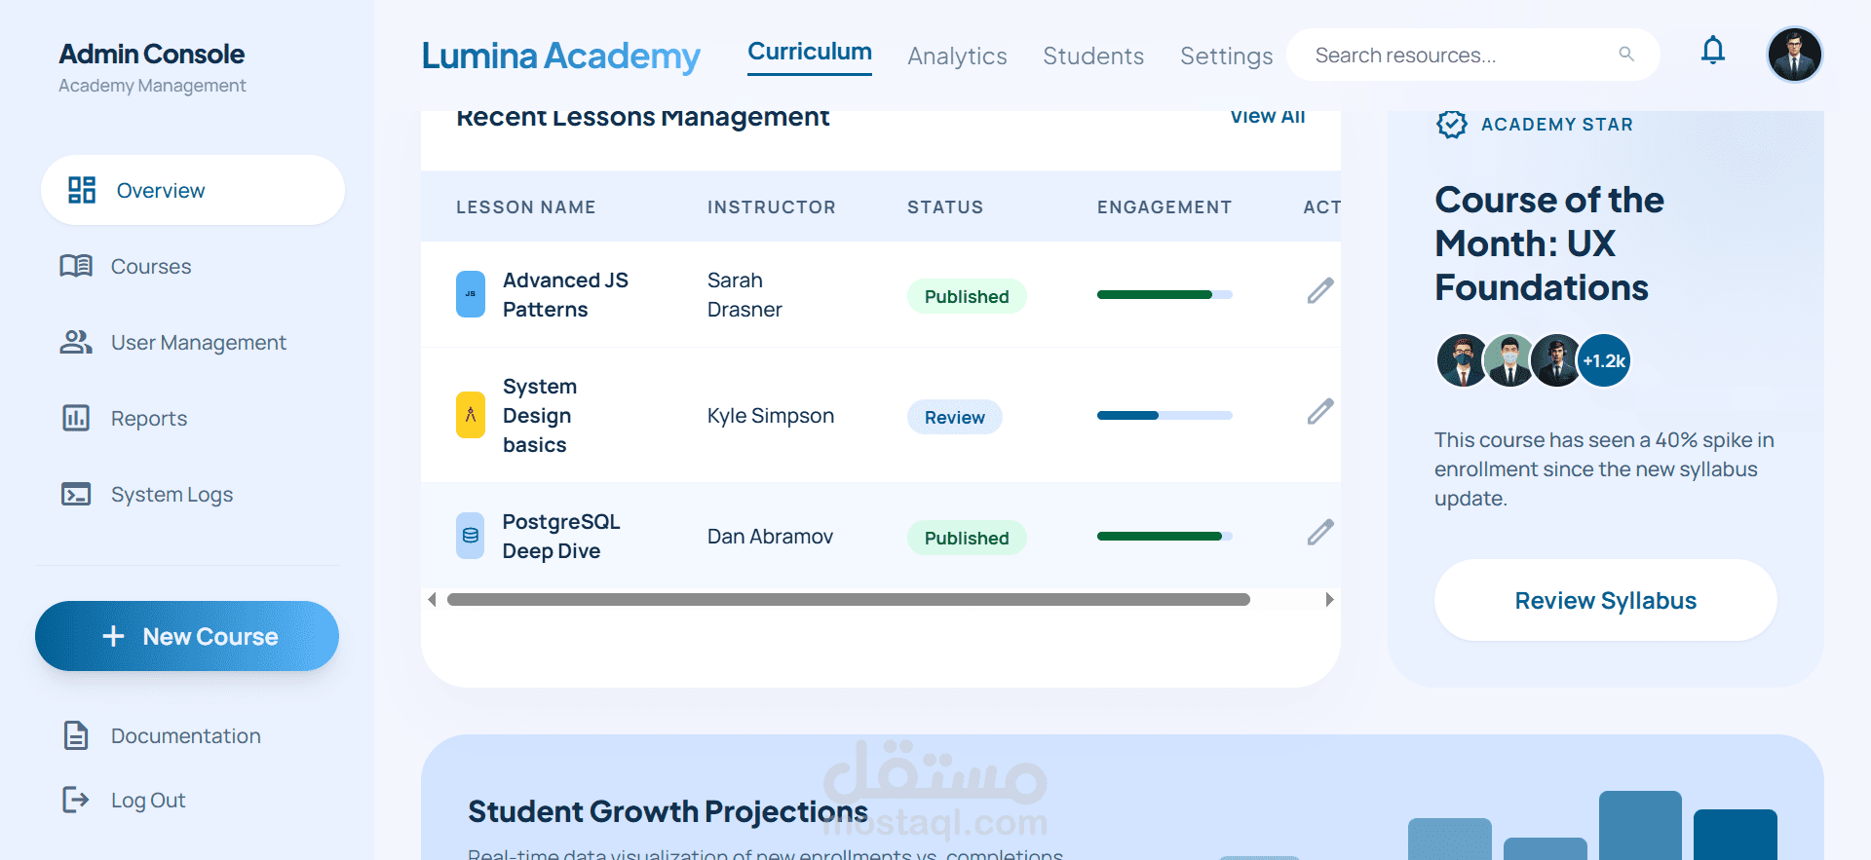Click the Reports chart icon in sidebar
Viewport: 1871px width, 860px height.
(x=76, y=419)
